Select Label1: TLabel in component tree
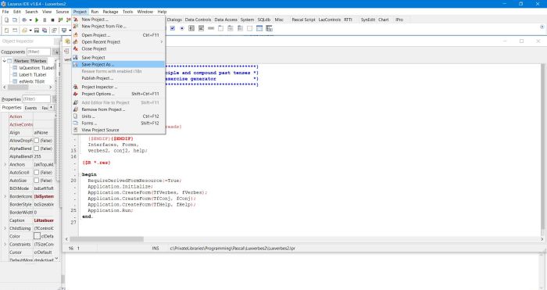 pyautogui.click(x=32, y=75)
